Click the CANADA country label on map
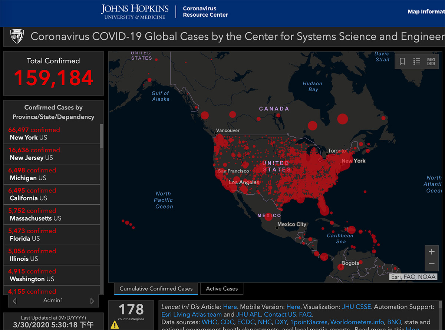The height and width of the screenshot is (330, 445). point(274,109)
